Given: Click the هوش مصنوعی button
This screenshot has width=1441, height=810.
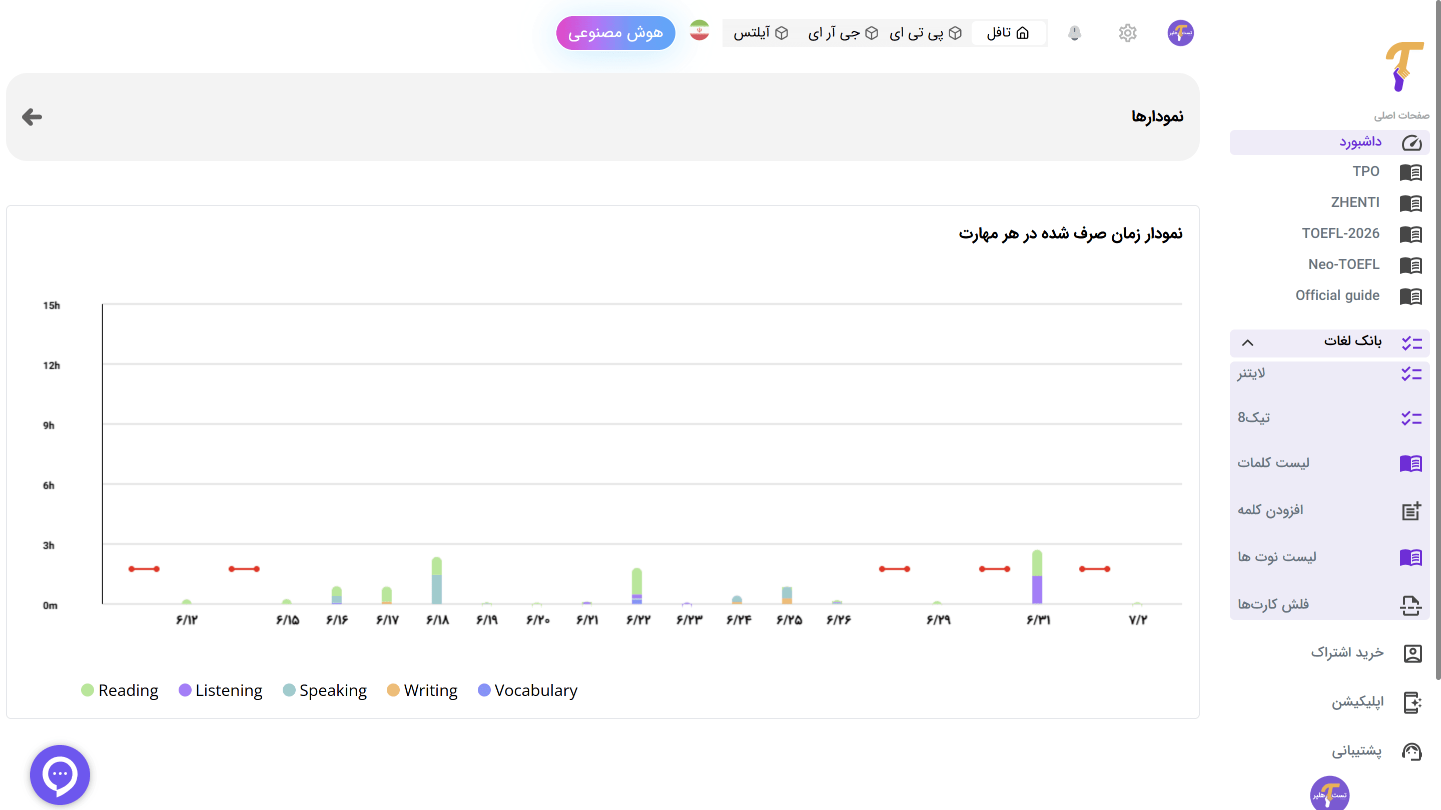Looking at the screenshot, I should [x=615, y=33].
